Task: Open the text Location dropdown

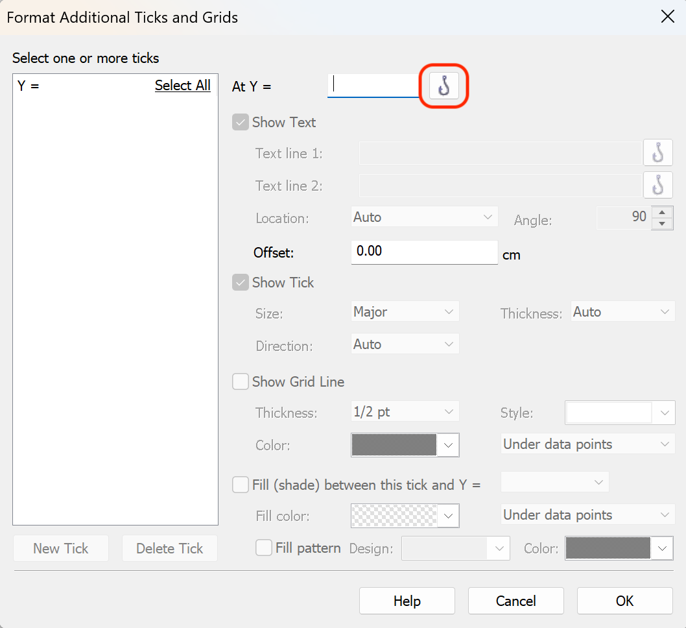Action: (x=424, y=217)
